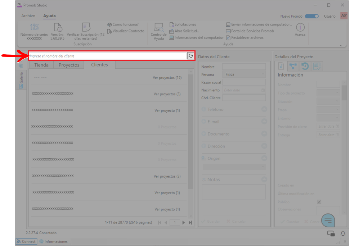Click the Notas text area
Viewport: 350px width, 249px height.
point(234,192)
